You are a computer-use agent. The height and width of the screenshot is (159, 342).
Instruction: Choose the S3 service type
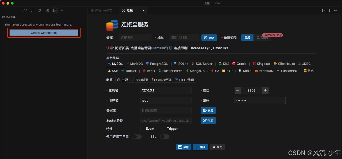coord(215,71)
